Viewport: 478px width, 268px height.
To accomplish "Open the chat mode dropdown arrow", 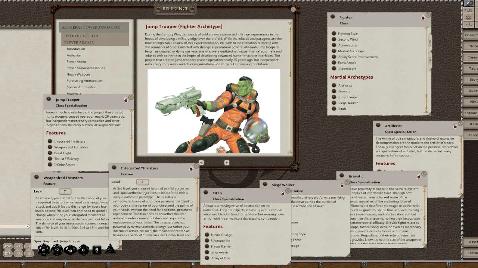I will [27, 226].
